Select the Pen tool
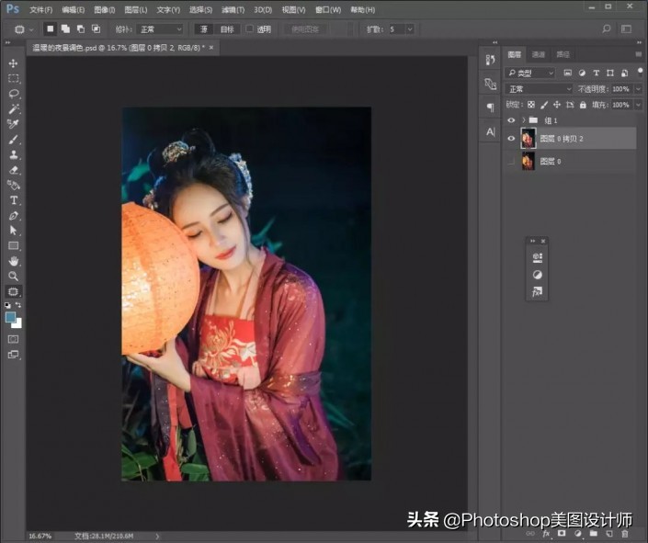 point(13,216)
